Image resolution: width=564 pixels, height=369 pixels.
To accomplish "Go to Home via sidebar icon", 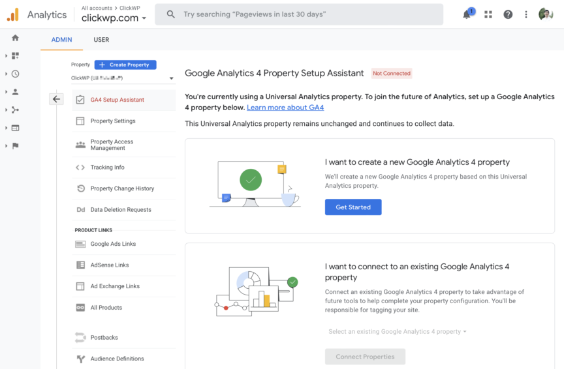I will (15, 38).
